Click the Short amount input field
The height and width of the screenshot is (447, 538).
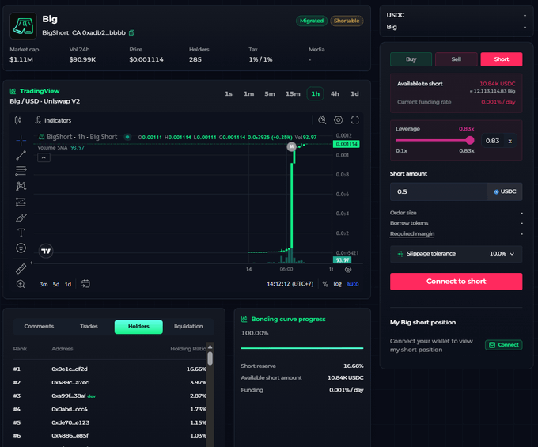(438, 191)
